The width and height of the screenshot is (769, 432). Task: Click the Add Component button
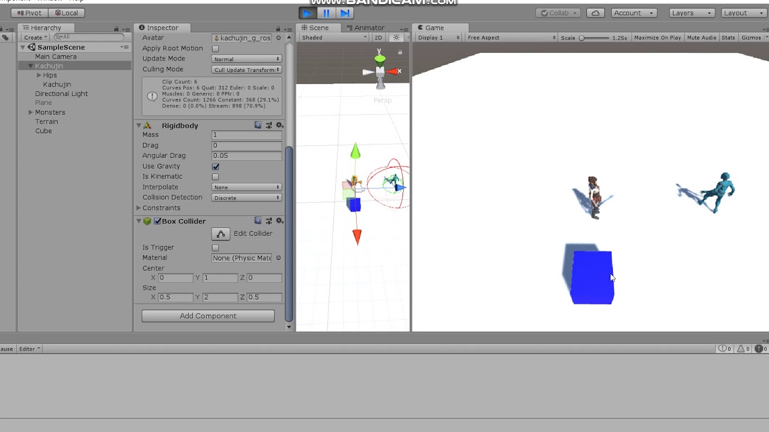click(208, 316)
